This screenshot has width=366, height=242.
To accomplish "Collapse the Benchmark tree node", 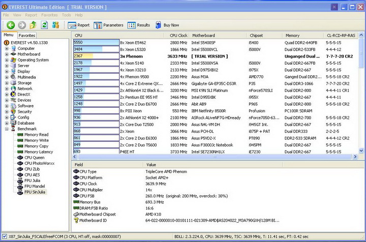I will click(x=7, y=129).
